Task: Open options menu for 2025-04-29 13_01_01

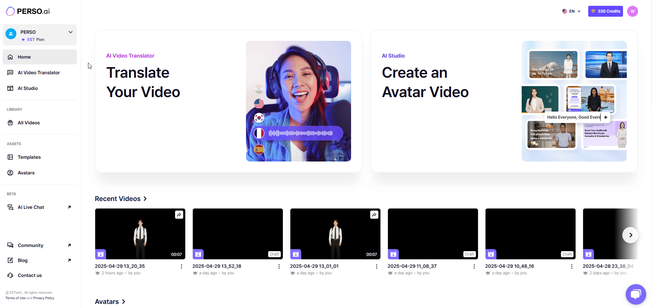Action: (x=377, y=266)
